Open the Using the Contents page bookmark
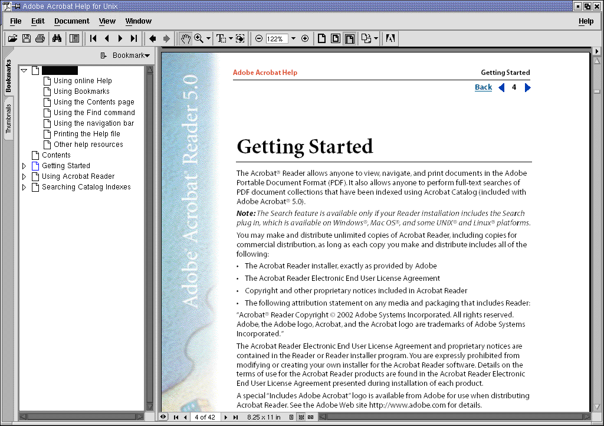Viewport: 604px width, 426px height. click(x=94, y=102)
